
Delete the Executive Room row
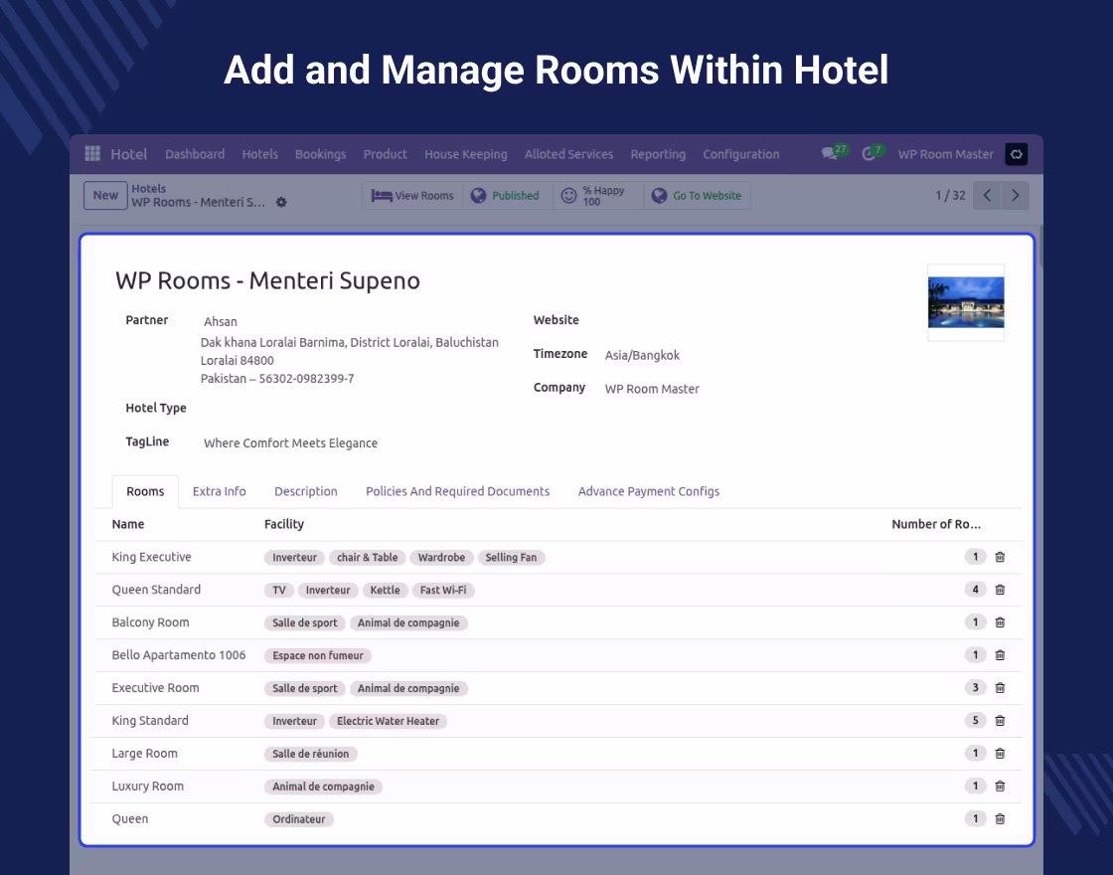click(x=1000, y=687)
